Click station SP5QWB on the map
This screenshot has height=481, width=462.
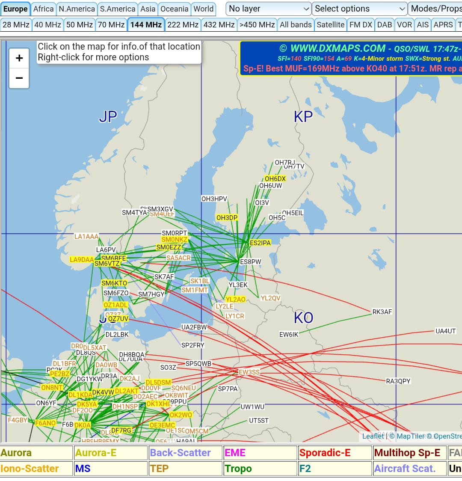pos(198,363)
